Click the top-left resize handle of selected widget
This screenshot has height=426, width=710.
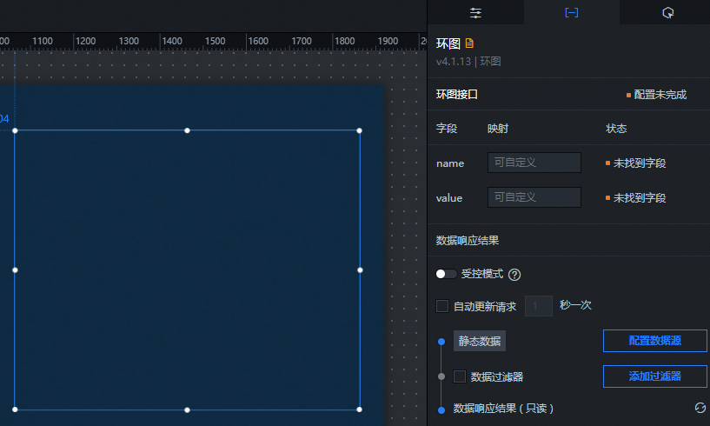pyautogui.click(x=15, y=130)
